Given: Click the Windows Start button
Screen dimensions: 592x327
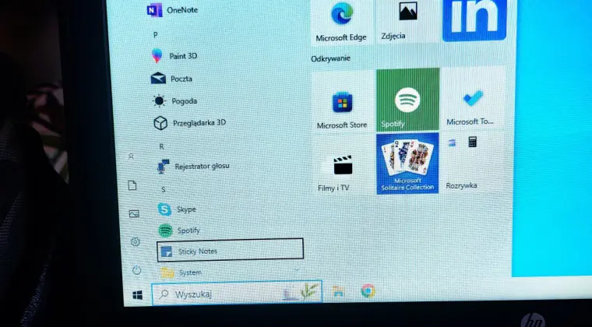Looking at the screenshot, I should (x=138, y=295).
